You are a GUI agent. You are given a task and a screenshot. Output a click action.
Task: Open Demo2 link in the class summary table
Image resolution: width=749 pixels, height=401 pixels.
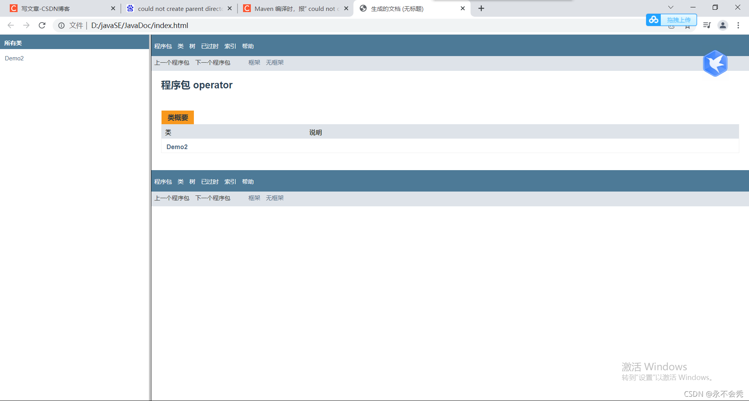(177, 147)
